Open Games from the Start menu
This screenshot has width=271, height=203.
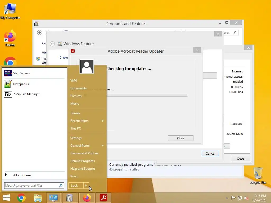point(75,113)
